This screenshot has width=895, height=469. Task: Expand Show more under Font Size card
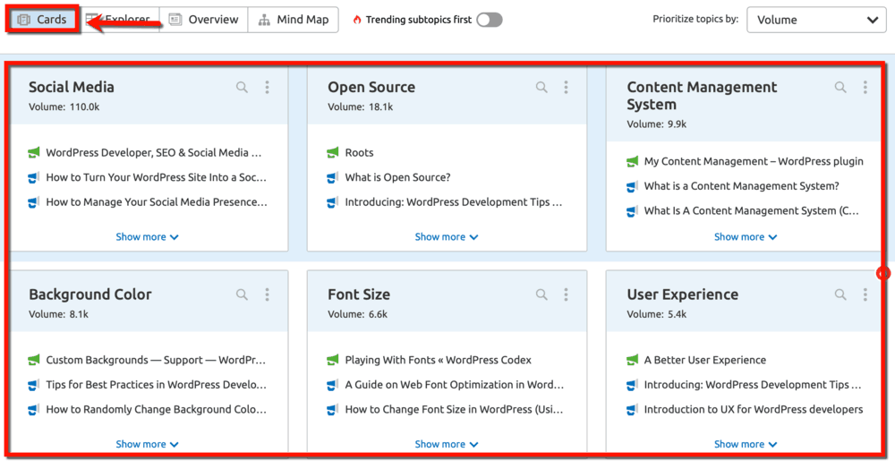(446, 444)
